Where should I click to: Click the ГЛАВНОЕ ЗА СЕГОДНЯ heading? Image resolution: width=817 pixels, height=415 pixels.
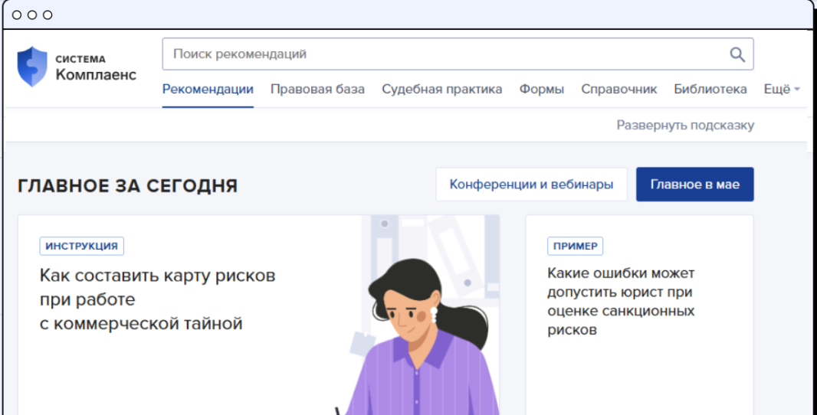pos(128,186)
